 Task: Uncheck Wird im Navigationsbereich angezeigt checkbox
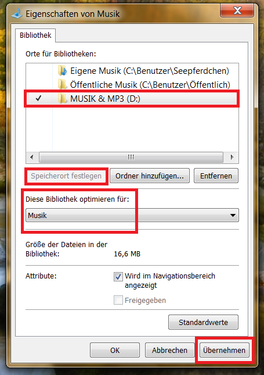[x=118, y=277]
